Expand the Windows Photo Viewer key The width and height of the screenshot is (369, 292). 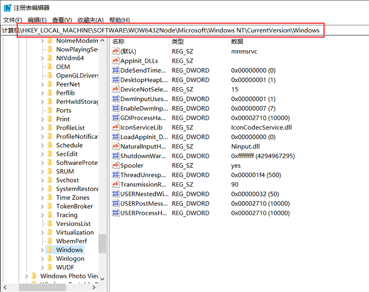coord(27,276)
